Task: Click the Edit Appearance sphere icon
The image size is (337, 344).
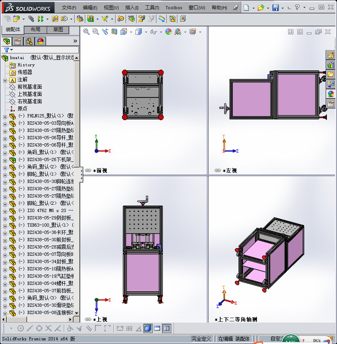Action: point(168,32)
